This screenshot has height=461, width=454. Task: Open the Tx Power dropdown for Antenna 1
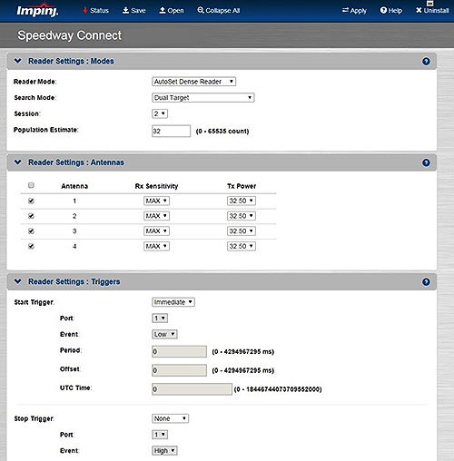pos(242,201)
